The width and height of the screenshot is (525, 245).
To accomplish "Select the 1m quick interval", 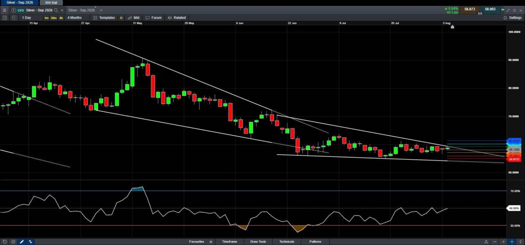I will point(46,18).
